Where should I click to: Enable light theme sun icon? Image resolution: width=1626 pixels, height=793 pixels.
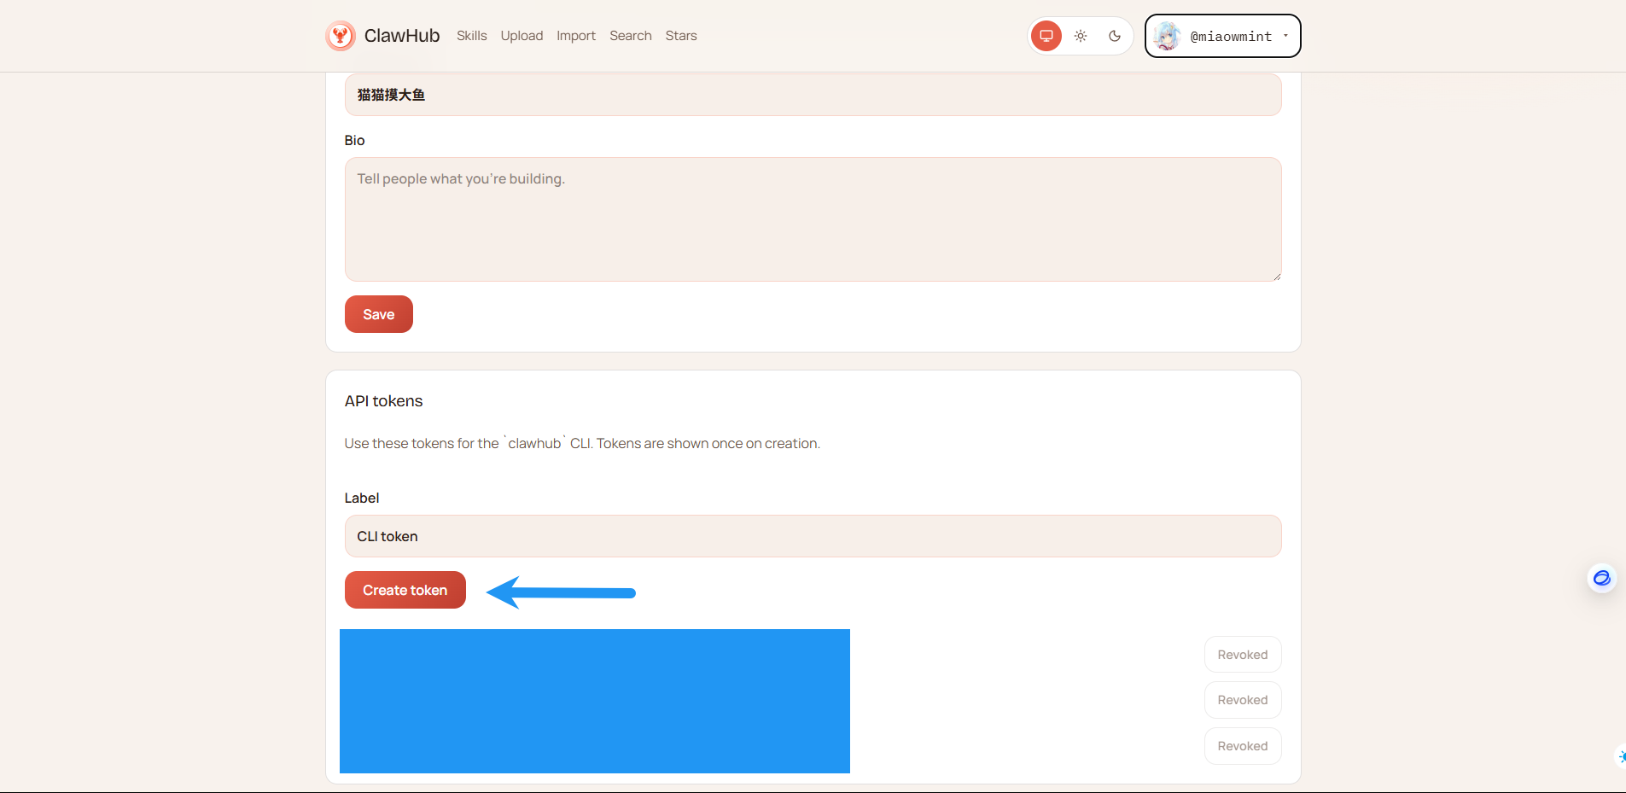[1081, 36]
